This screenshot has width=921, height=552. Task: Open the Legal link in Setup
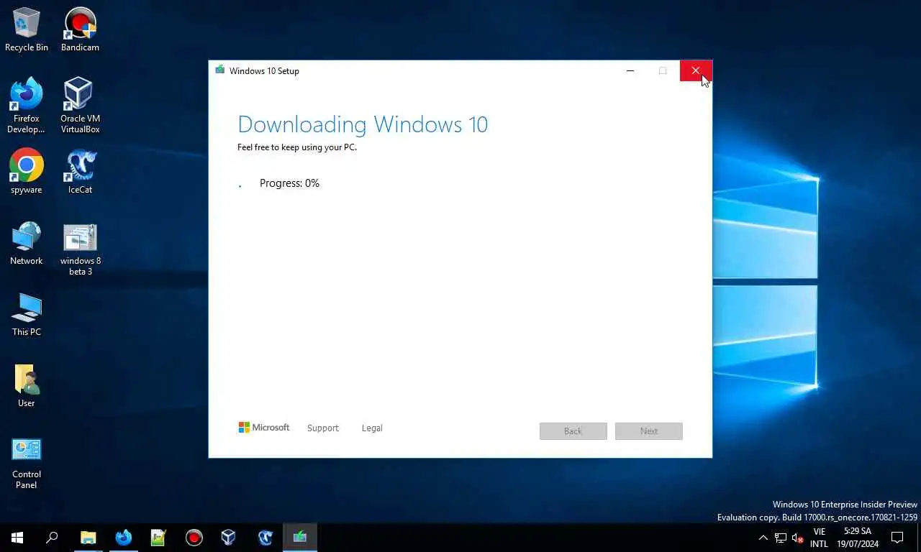click(372, 428)
